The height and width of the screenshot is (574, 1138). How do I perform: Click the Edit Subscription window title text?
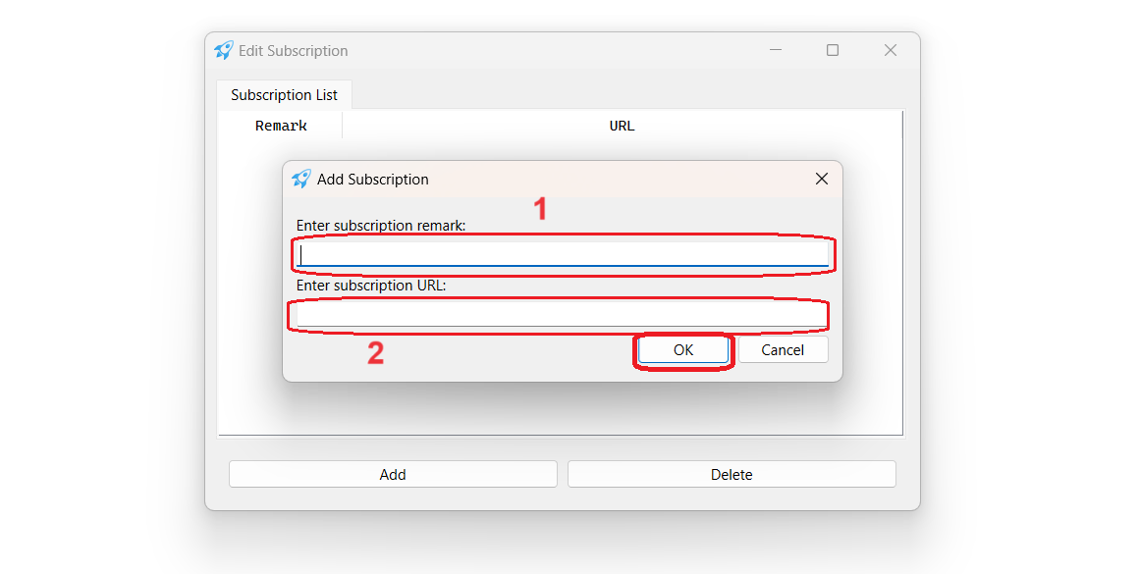point(294,51)
